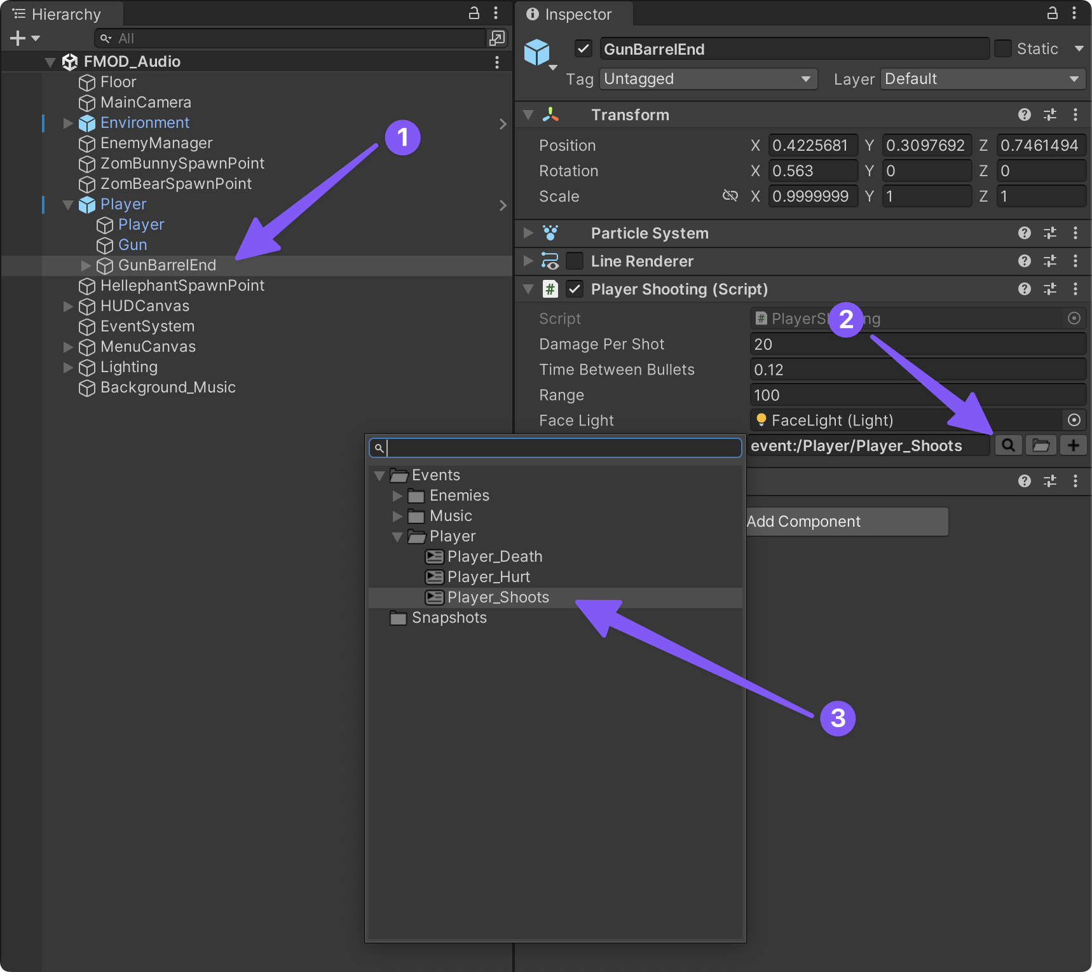Expand the Enemies folder in event browser
The image size is (1092, 972).
coord(398,496)
